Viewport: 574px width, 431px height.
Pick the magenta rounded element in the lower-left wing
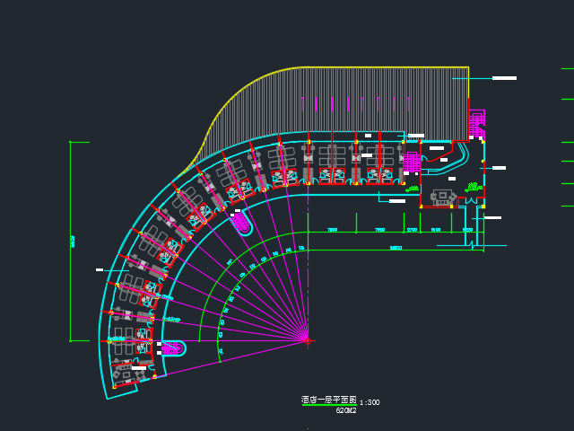pyautogui.click(x=172, y=348)
